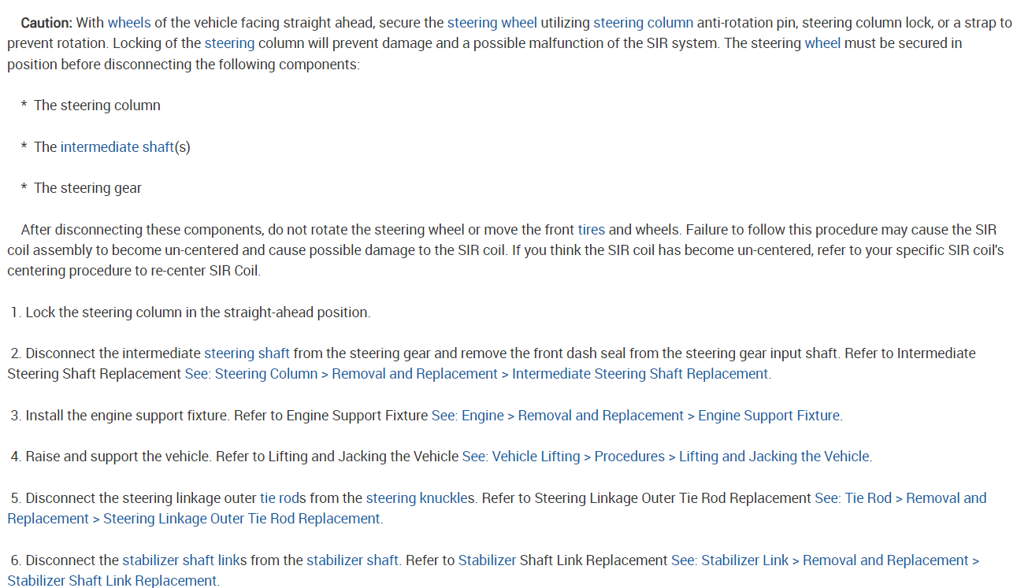This screenshot has width=1017, height=588.
Task: Open the 'steering wheel' link in the Caution text
Action: 492,23
